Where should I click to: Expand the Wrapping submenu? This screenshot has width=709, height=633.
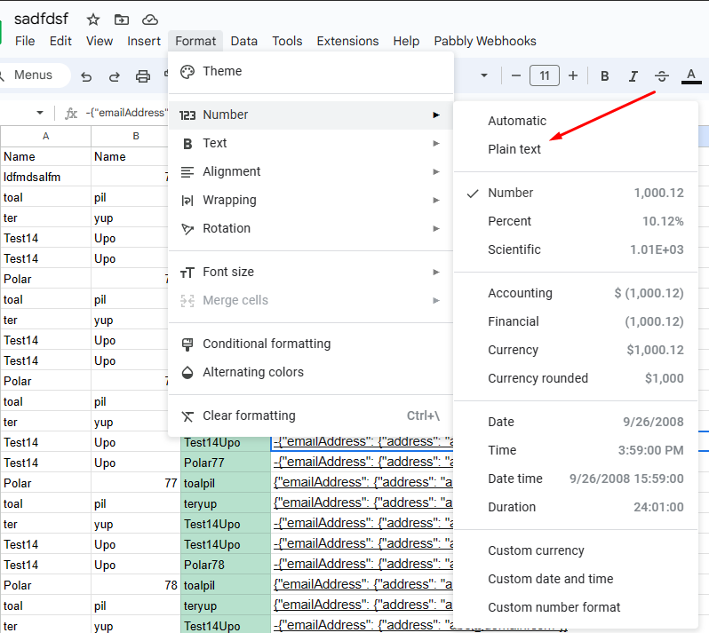point(229,200)
